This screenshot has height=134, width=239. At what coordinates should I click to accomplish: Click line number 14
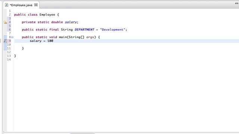(x=9, y=60)
